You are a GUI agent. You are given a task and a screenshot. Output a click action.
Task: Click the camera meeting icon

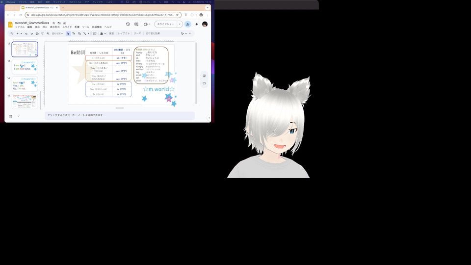[x=146, y=24]
